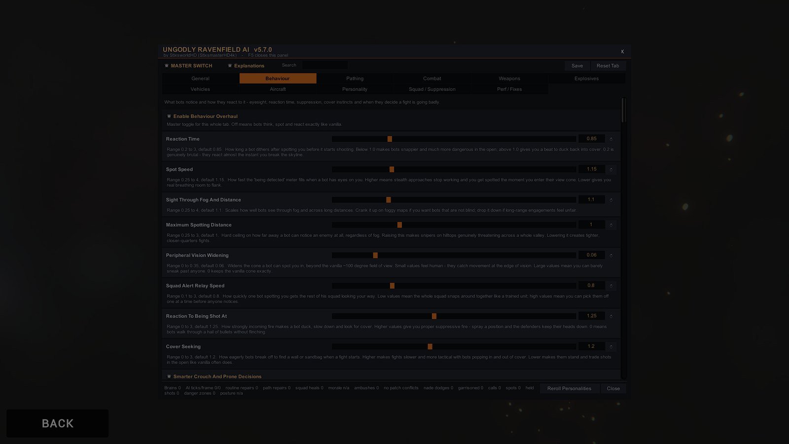Screen dimensions: 789x444
Task: Click the Close button at panel bottom
Action: tap(613, 389)
